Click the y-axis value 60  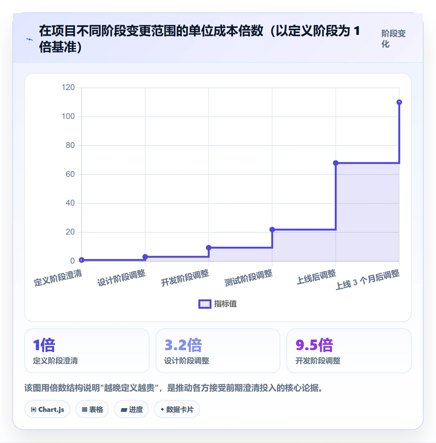(x=70, y=174)
